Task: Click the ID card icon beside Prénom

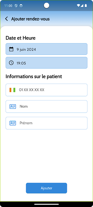Action: [x=13, y=123]
